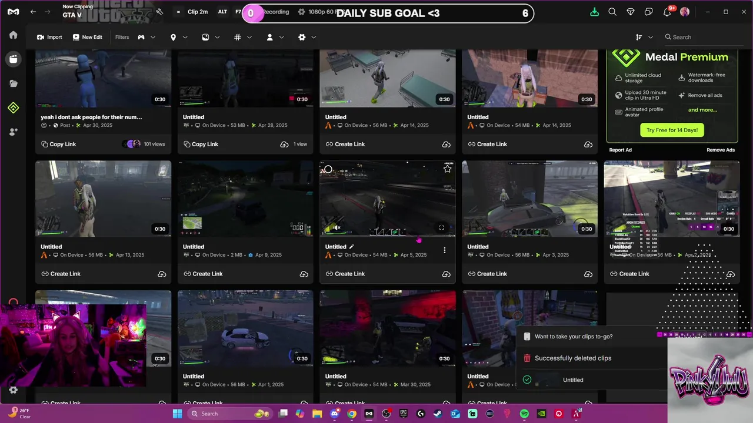Click the ALT F7 hotkey indicator
This screenshot has height=423, width=753.
click(x=230, y=12)
